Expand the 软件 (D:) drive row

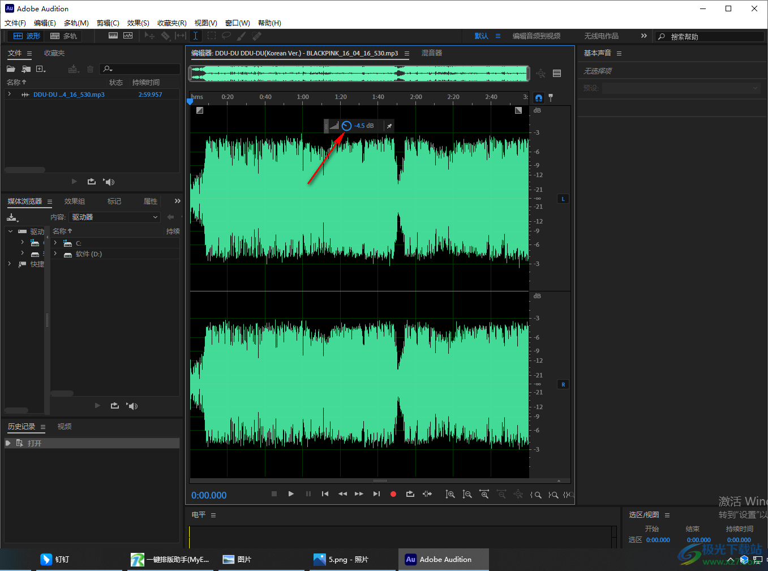(55, 254)
